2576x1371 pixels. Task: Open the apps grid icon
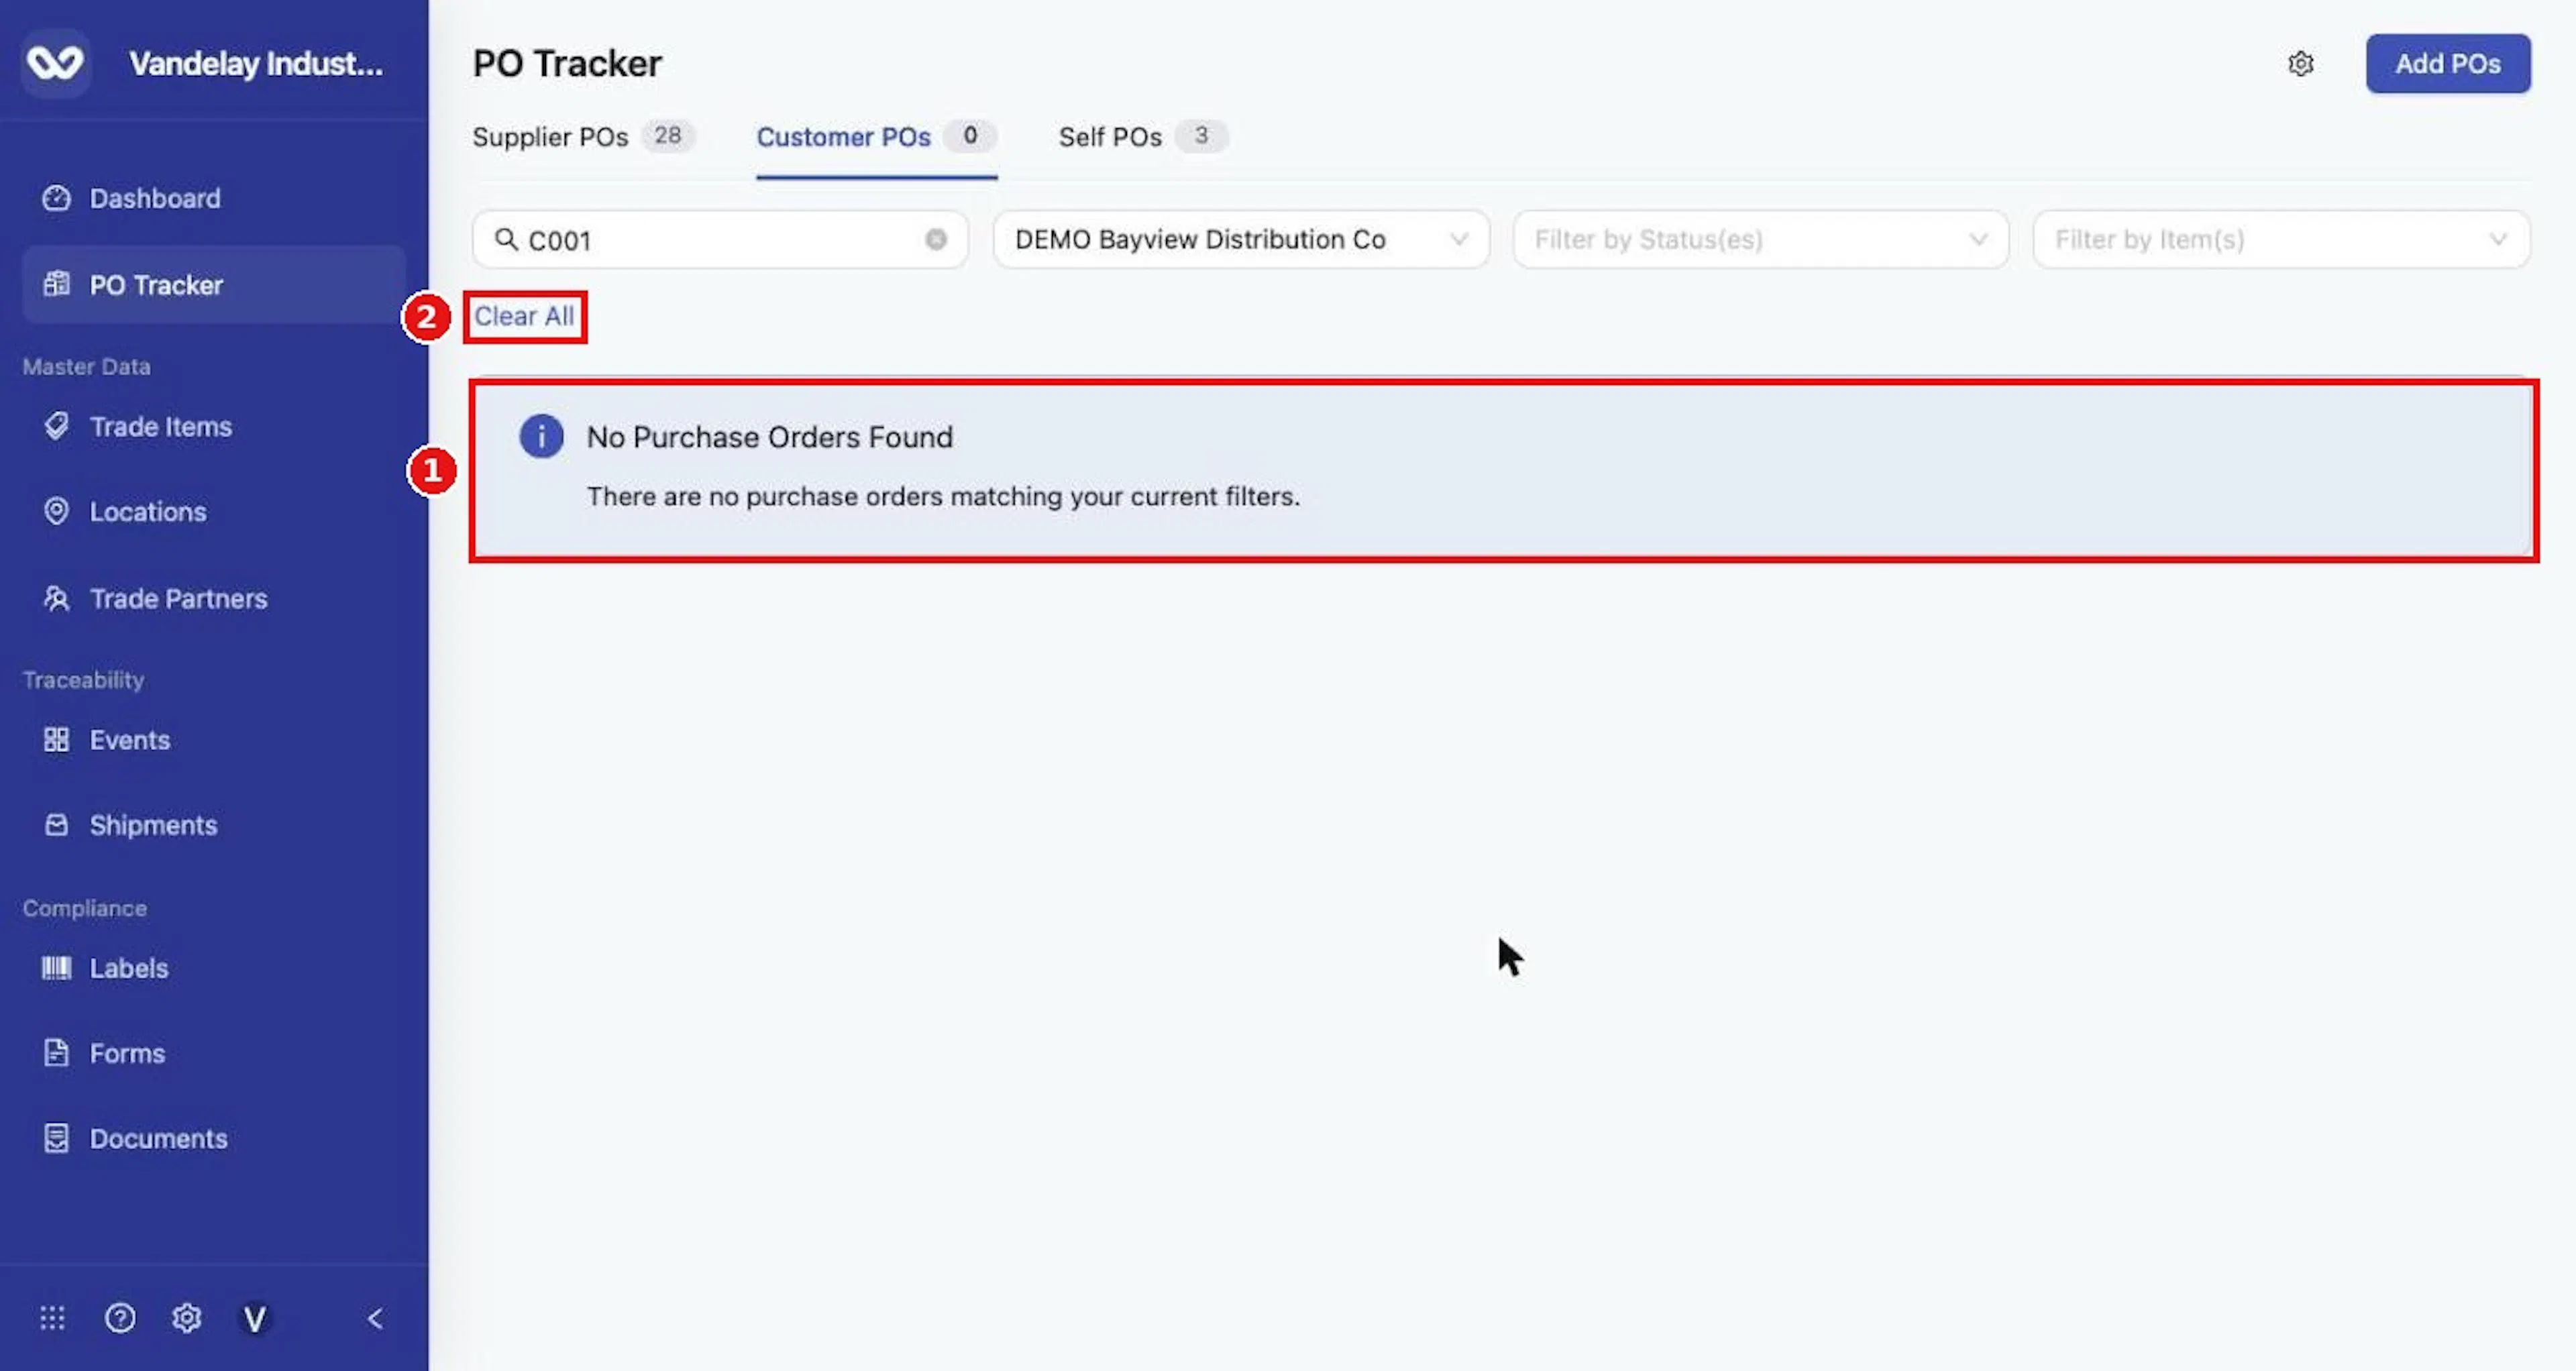(52, 1318)
